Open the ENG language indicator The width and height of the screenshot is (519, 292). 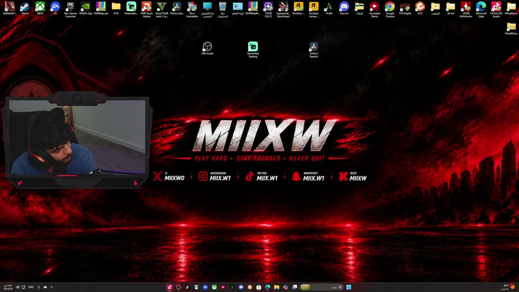(31, 287)
